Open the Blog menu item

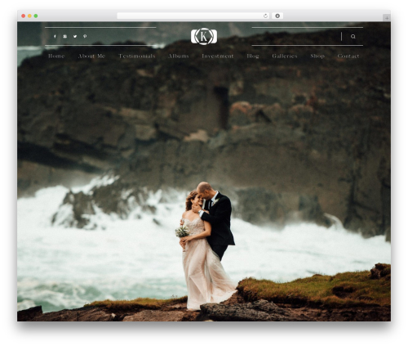tap(253, 56)
